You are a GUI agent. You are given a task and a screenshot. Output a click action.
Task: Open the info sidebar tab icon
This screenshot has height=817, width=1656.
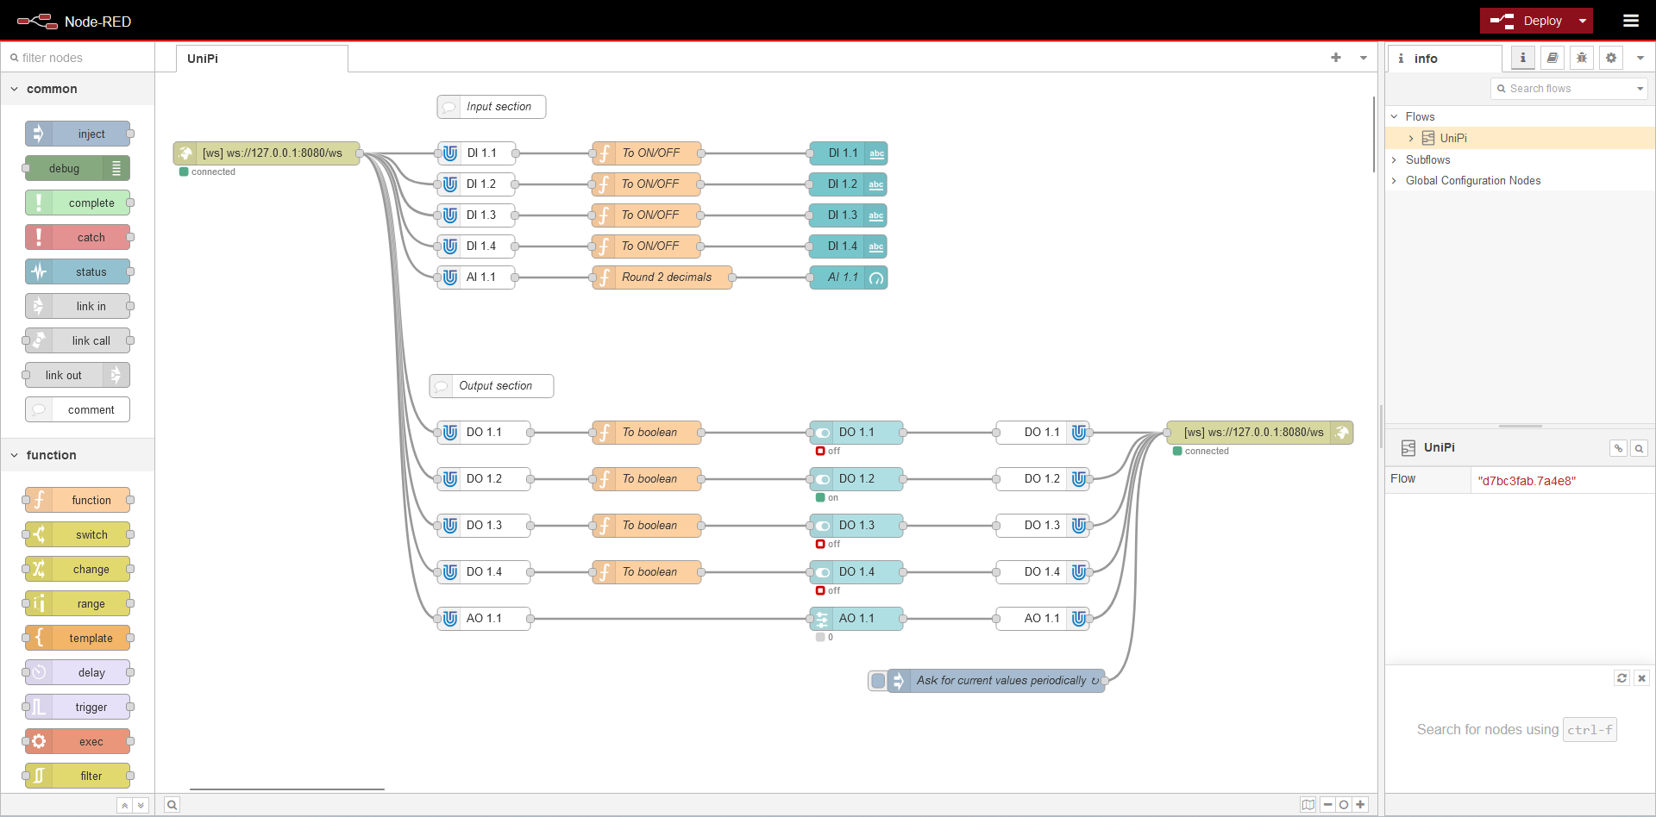(1522, 58)
